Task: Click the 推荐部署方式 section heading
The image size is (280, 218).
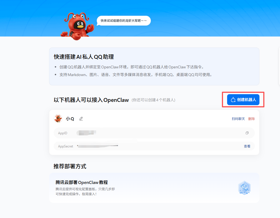Action: click(x=70, y=166)
